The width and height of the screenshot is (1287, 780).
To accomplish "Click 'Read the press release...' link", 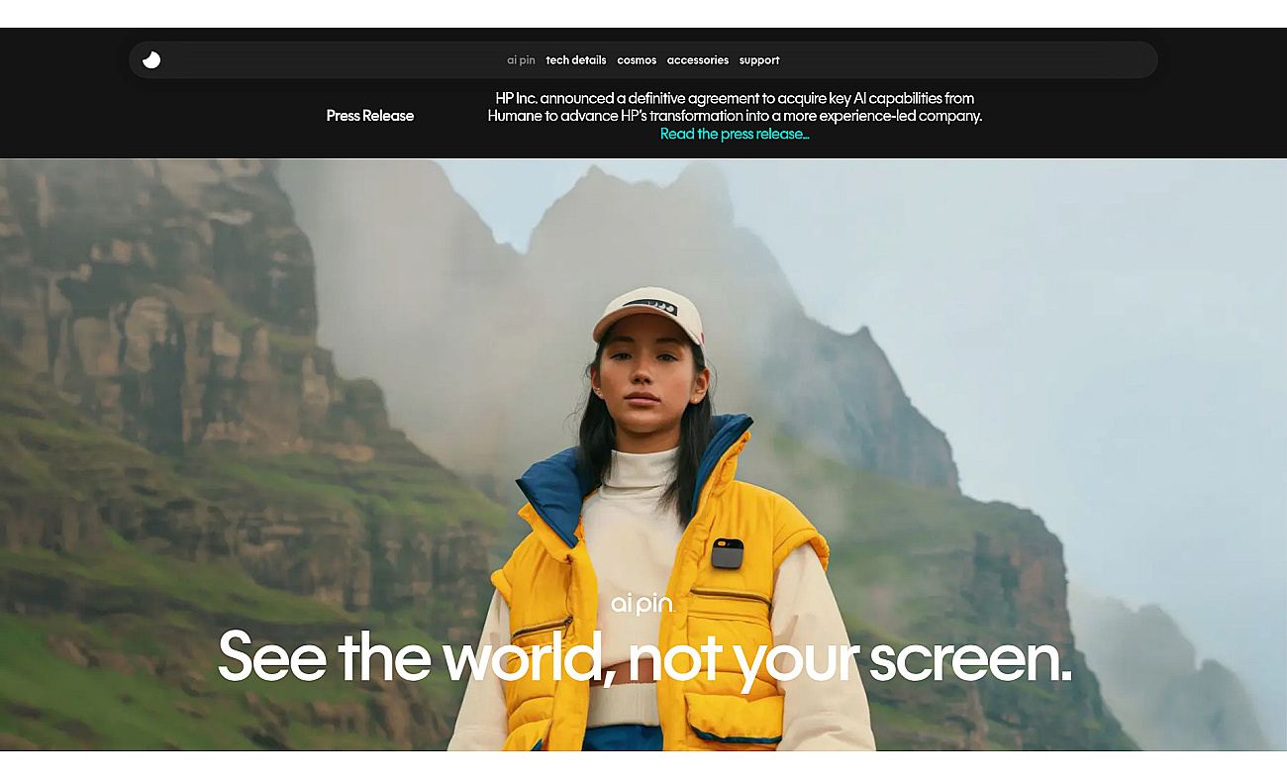I will [735, 135].
